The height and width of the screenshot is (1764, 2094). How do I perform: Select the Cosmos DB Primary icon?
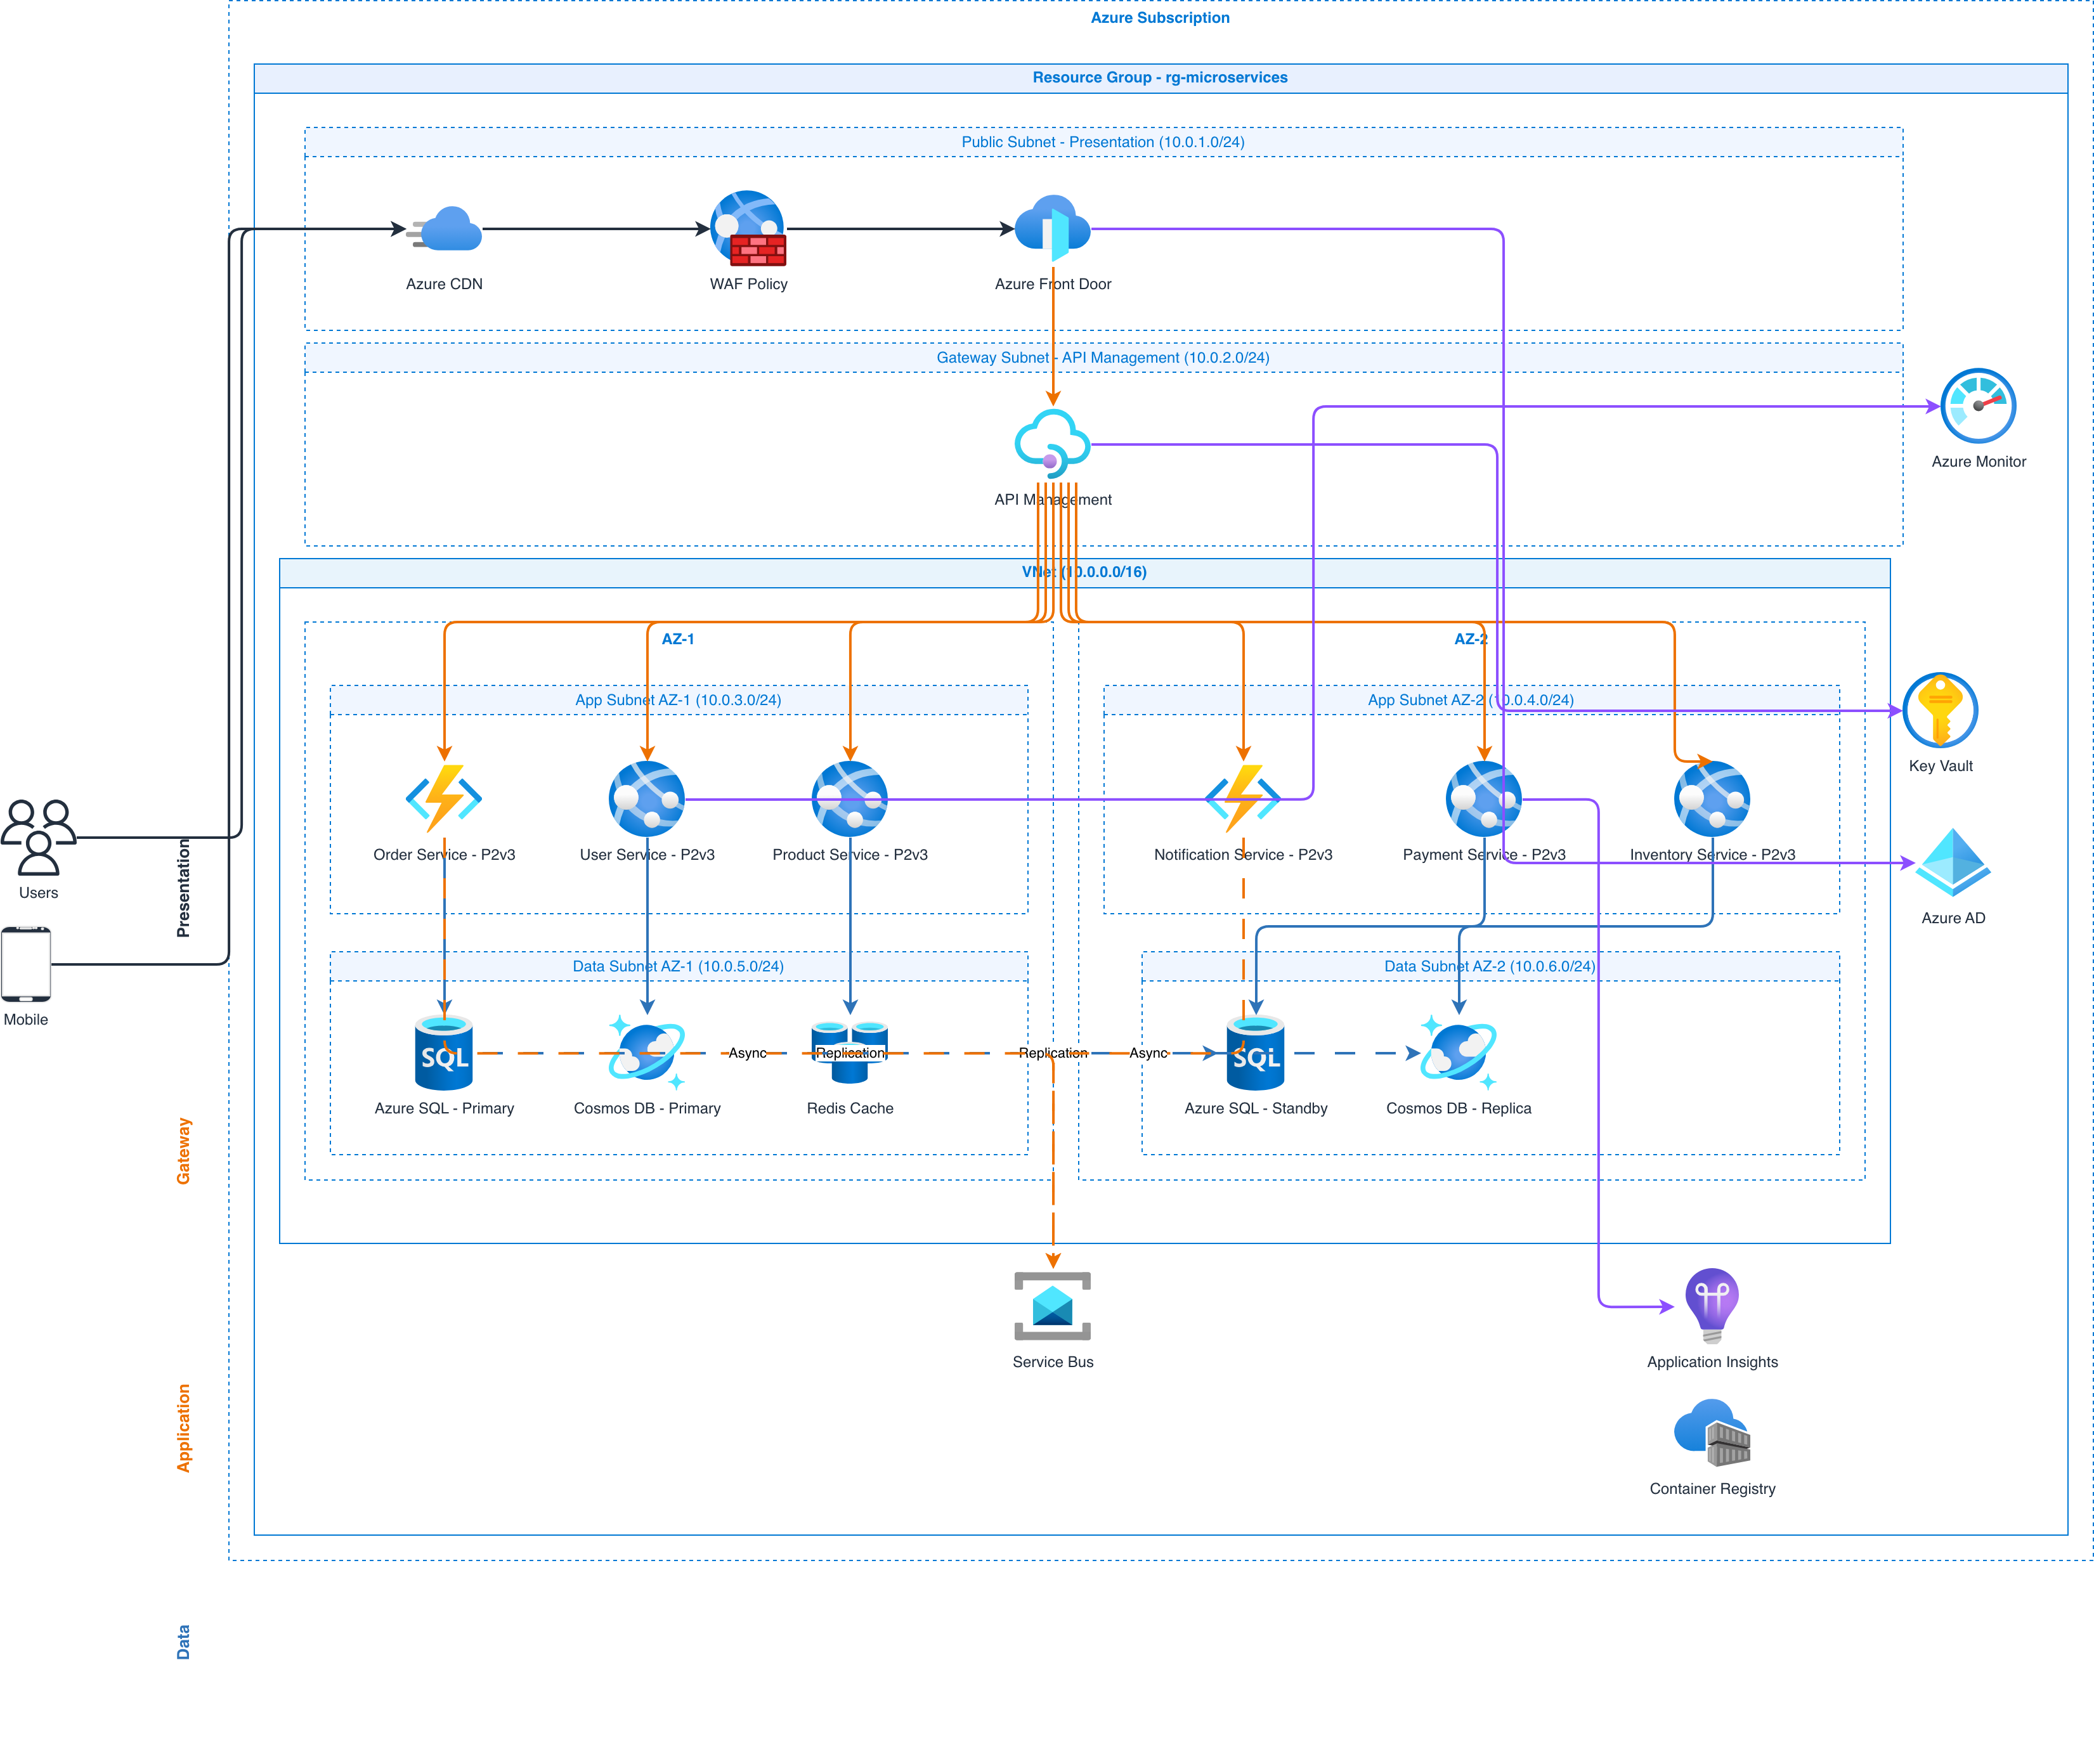[647, 1053]
